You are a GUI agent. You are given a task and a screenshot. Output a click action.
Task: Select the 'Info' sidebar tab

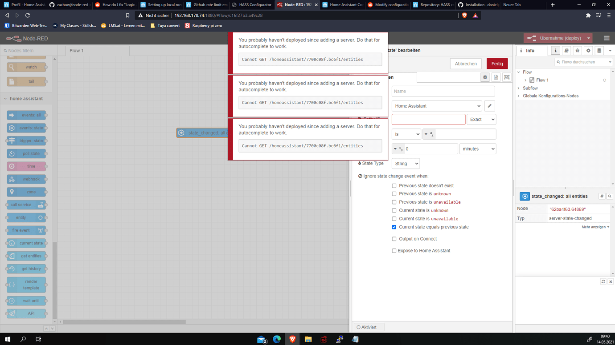point(532,50)
